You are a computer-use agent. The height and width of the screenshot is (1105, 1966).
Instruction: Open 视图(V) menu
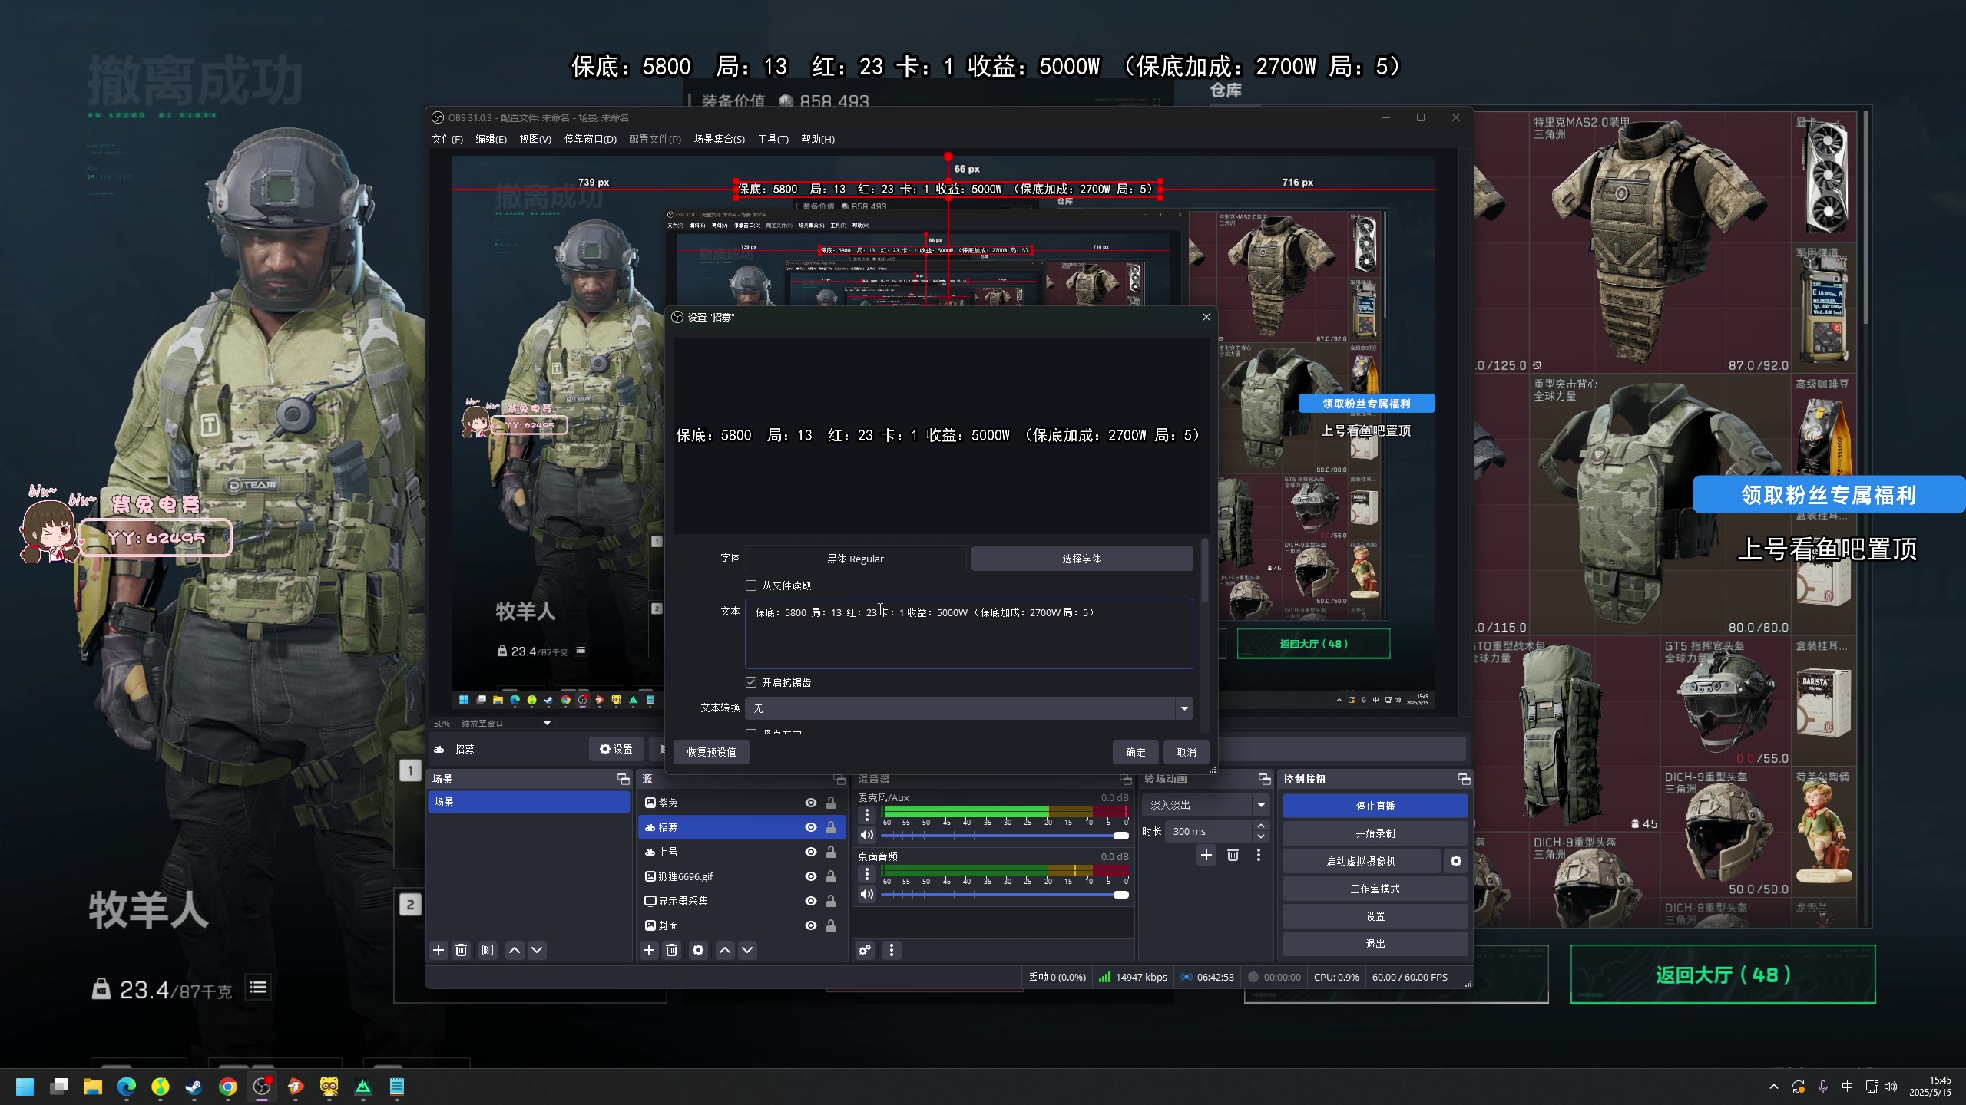click(x=535, y=139)
